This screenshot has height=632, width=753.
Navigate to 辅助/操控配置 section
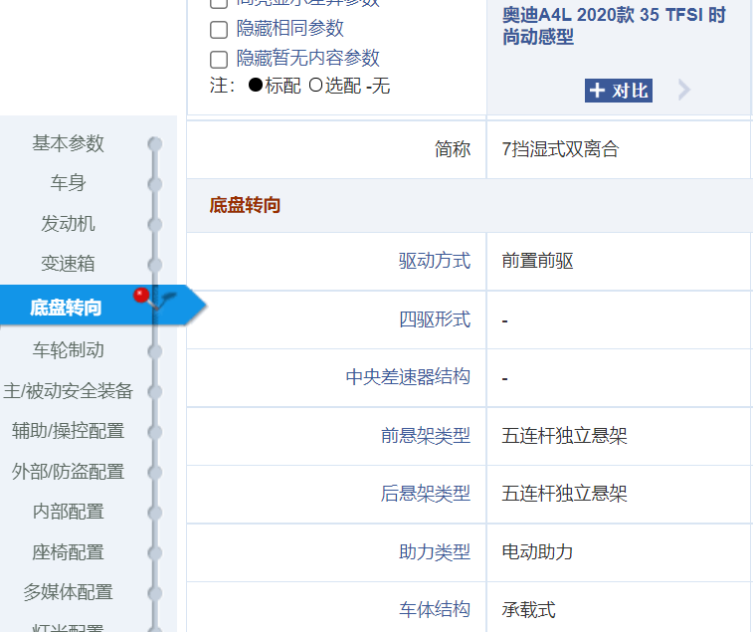click(68, 431)
